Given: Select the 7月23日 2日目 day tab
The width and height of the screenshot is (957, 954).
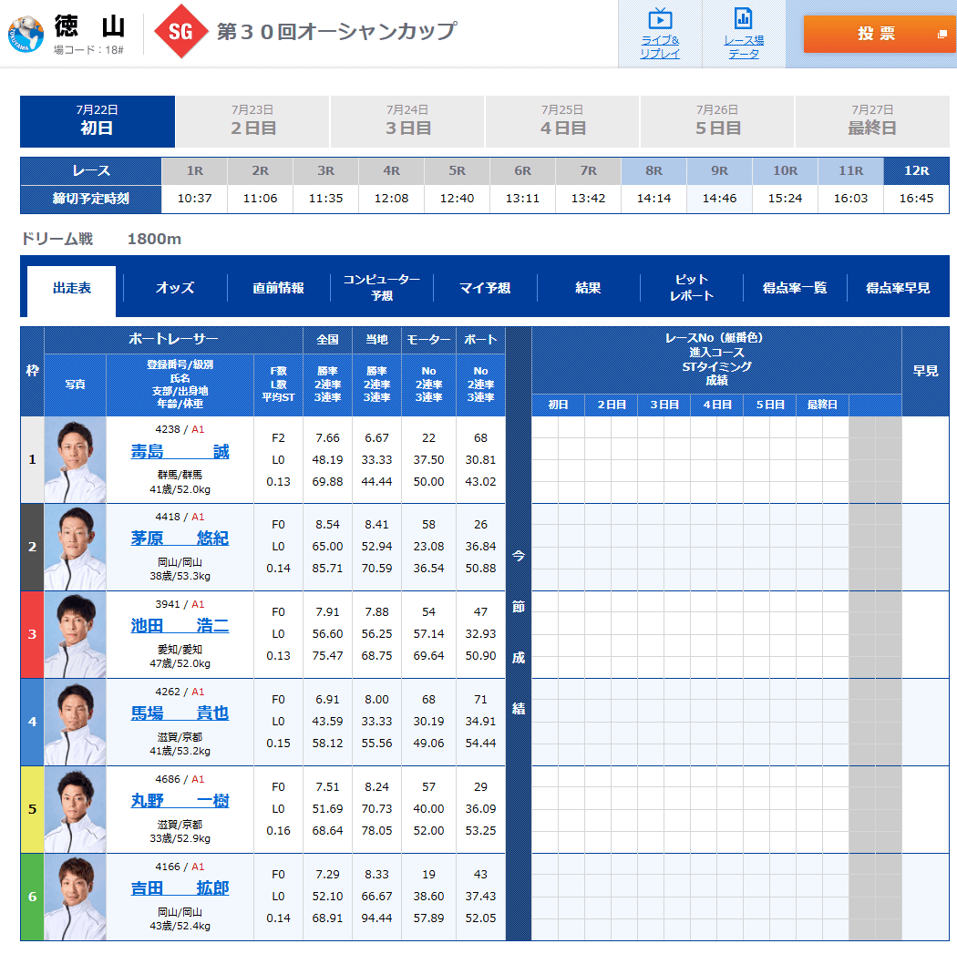Looking at the screenshot, I should [252, 121].
